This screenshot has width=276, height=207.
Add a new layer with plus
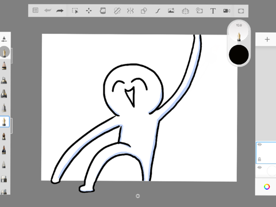tap(267, 40)
